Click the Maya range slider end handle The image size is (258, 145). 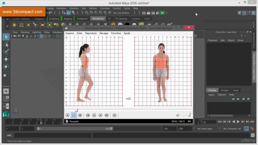pyautogui.click(x=111, y=129)
